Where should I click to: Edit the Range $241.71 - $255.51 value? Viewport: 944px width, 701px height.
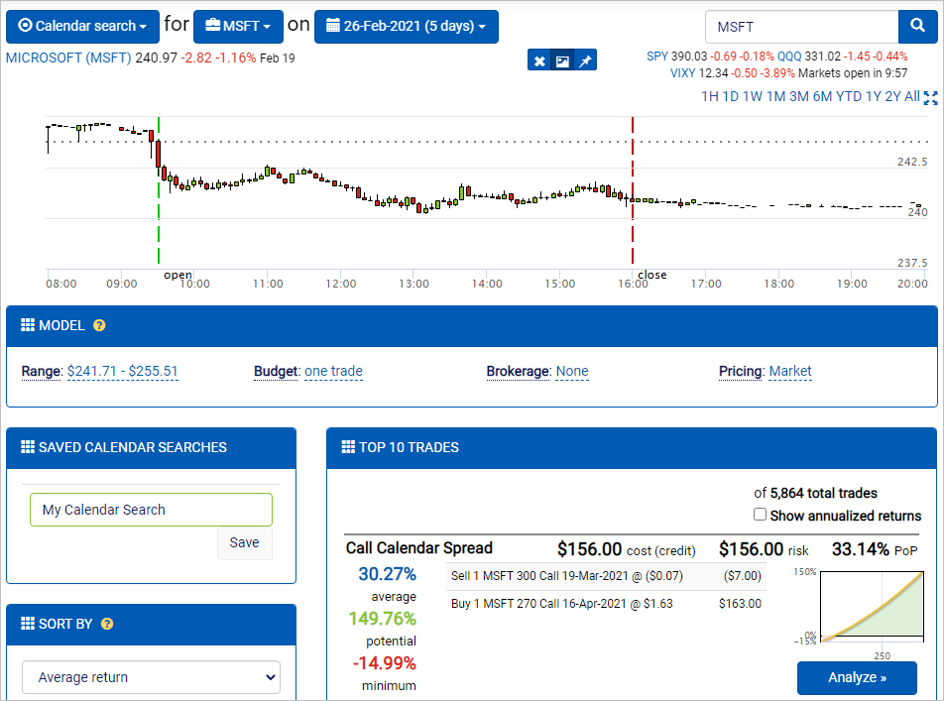123,372
